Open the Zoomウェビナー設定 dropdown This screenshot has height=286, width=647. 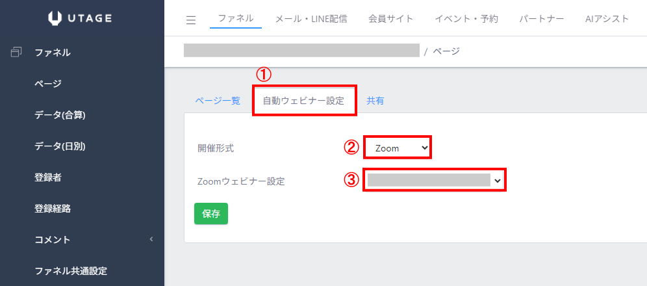point(435,181)
